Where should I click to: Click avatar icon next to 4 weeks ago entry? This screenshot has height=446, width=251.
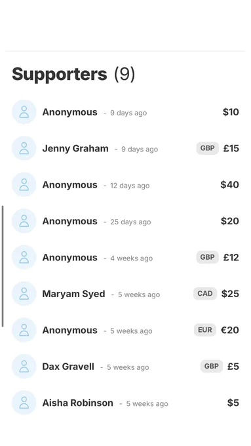click(24, 257)
